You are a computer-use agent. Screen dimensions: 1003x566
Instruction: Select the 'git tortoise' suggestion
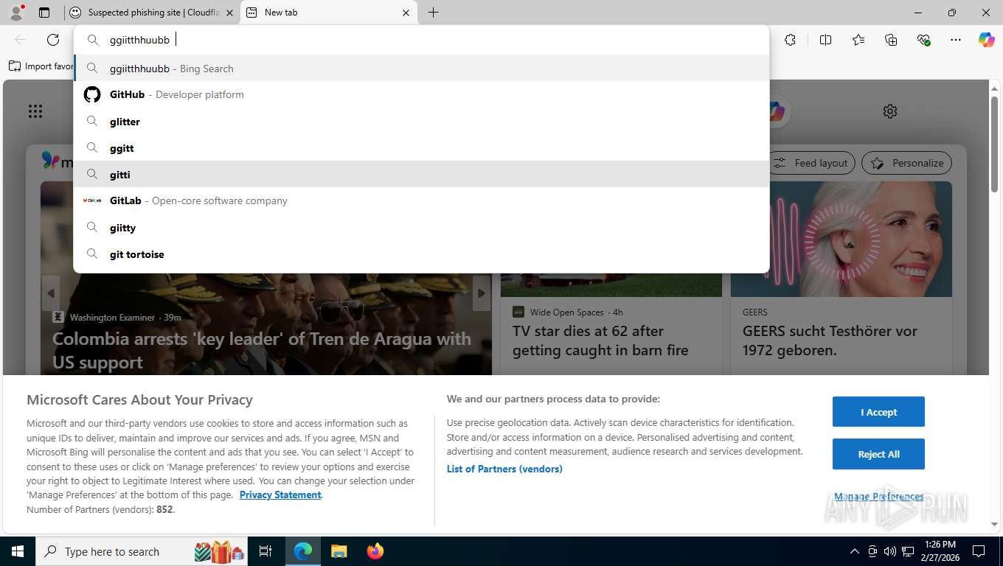[421, 254]
